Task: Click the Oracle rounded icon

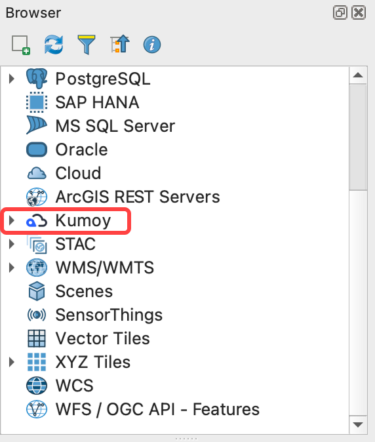Action: coord(37,150)
